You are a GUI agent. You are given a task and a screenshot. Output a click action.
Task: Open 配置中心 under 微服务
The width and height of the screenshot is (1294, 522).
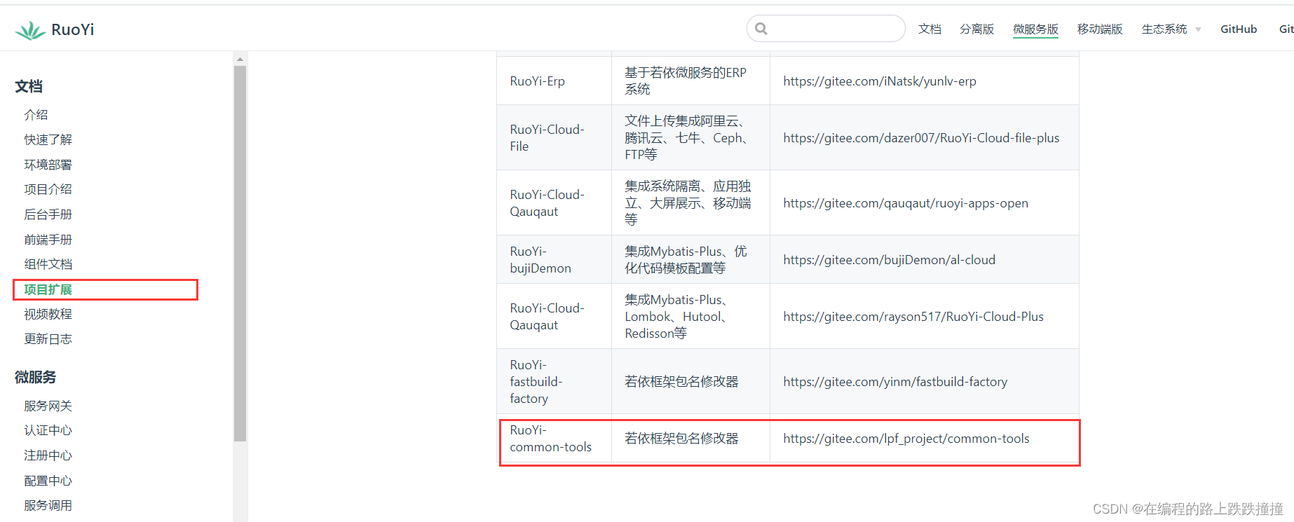[48, 481]
